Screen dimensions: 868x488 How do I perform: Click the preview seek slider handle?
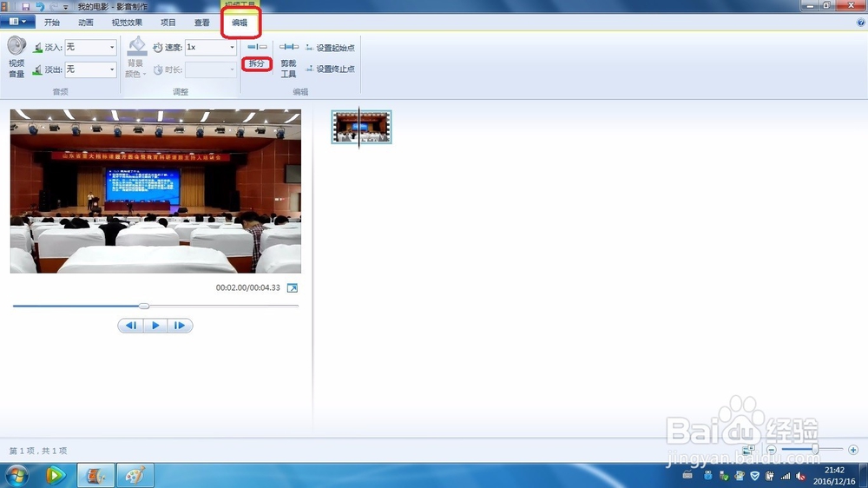[x=144, y=306]
